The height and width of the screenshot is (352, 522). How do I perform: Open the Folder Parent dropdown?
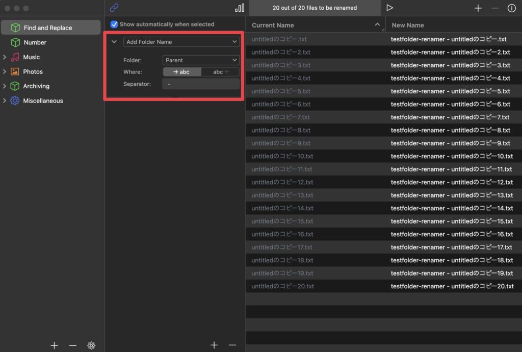coord(201,60)
